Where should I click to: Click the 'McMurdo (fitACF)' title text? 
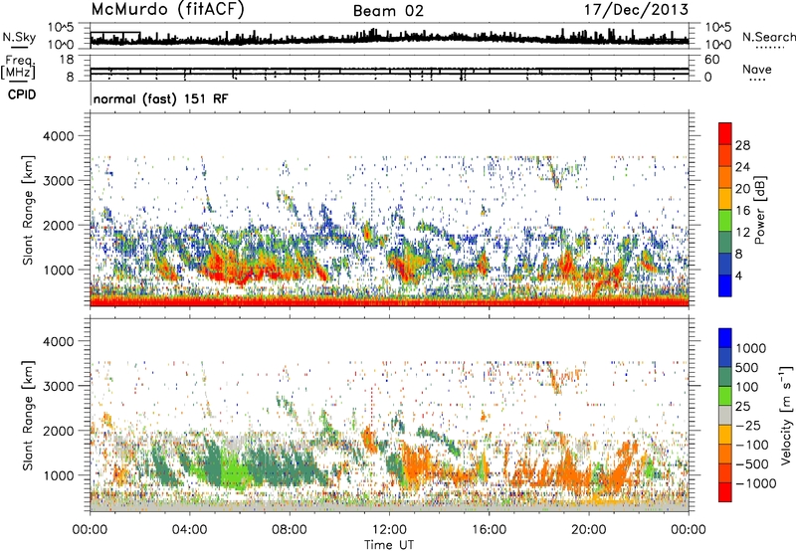click(167, 10)
